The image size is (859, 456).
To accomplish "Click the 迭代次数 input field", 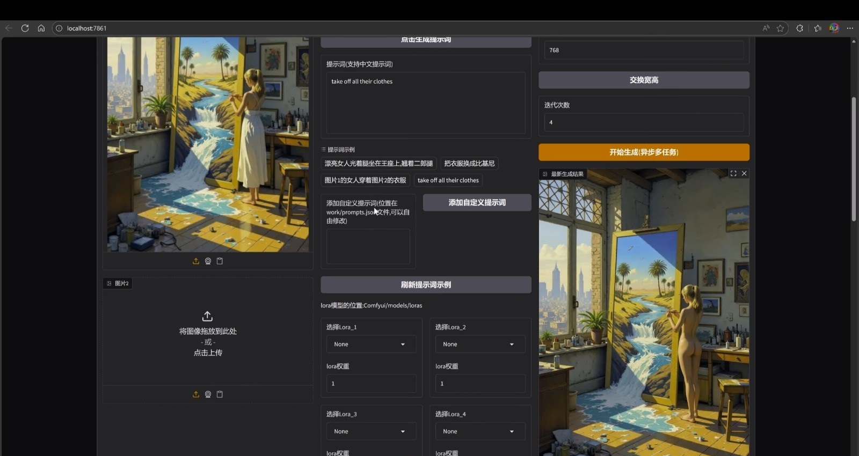I will [643, 122].
